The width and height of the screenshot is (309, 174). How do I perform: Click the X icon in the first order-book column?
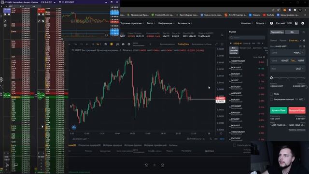tap(5, 14)
